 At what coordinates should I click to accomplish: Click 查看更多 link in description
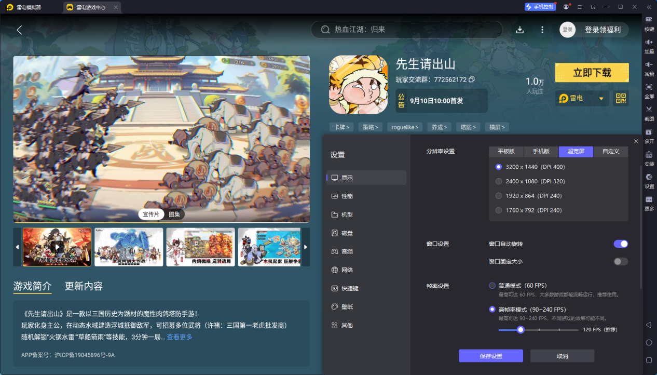point(180,337)
